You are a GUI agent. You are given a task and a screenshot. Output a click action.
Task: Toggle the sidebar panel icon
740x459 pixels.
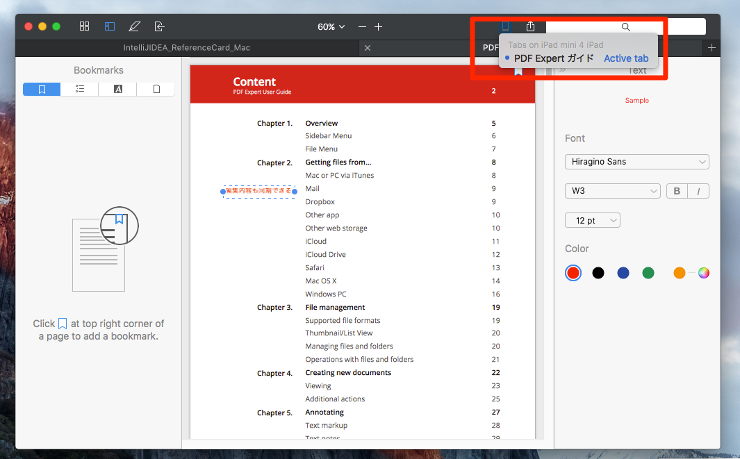110,26
